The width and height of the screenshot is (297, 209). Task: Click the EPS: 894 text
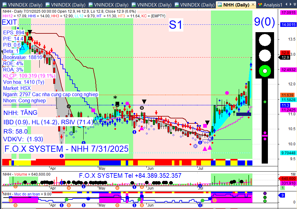pos(14,32)
